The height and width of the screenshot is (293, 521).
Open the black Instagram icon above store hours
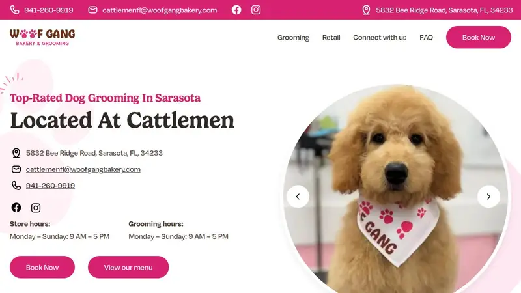(36, 208)
